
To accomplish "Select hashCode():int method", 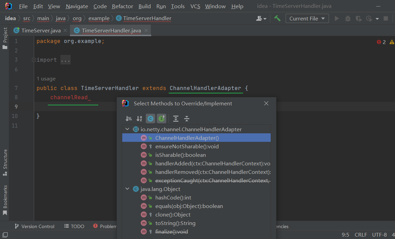I will pyautogui.click(x=197, y=197).
